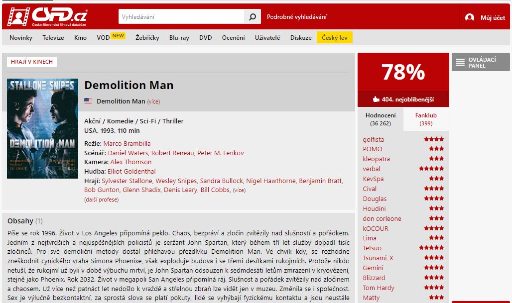Screen dimensions: 512x303
Task: Open user Douglas's profile
Action: [x=375, y=199]
